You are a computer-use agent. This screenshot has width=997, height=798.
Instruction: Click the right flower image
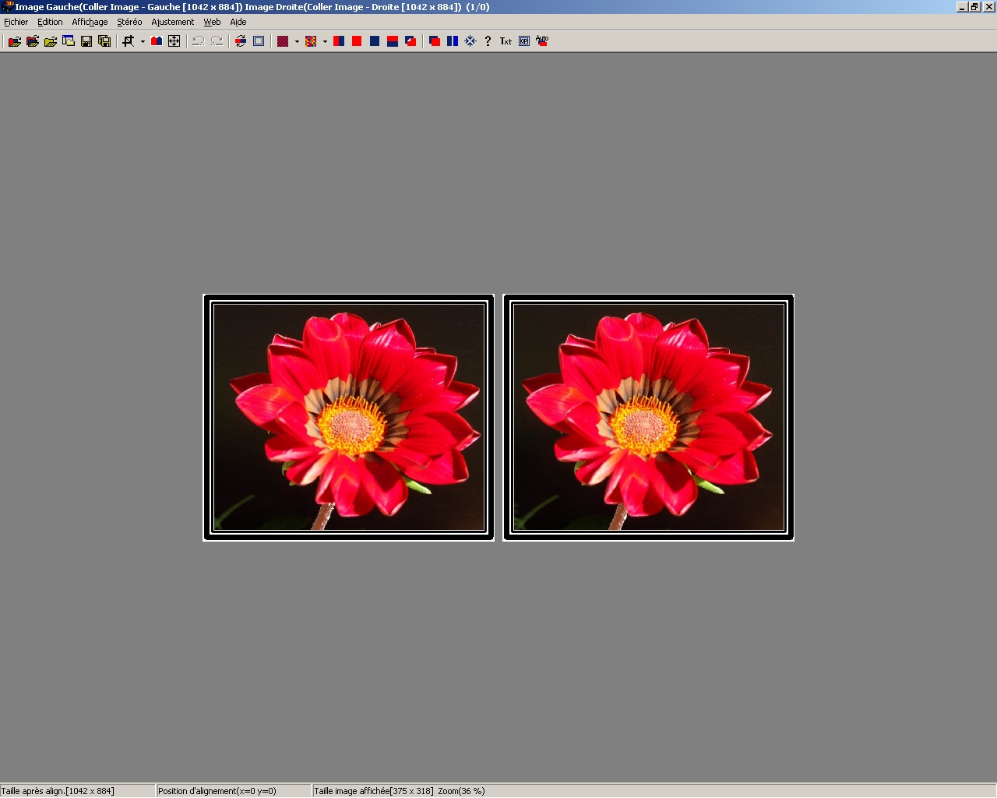648,417
